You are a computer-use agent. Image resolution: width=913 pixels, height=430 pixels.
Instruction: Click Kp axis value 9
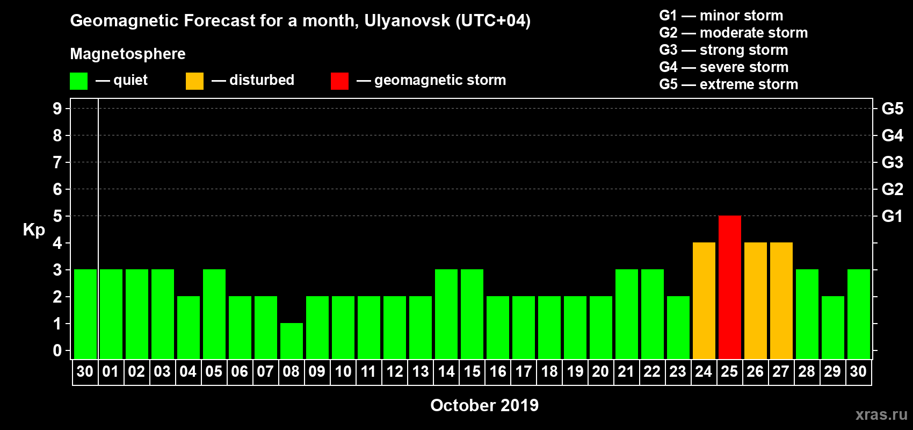point(57,109)
